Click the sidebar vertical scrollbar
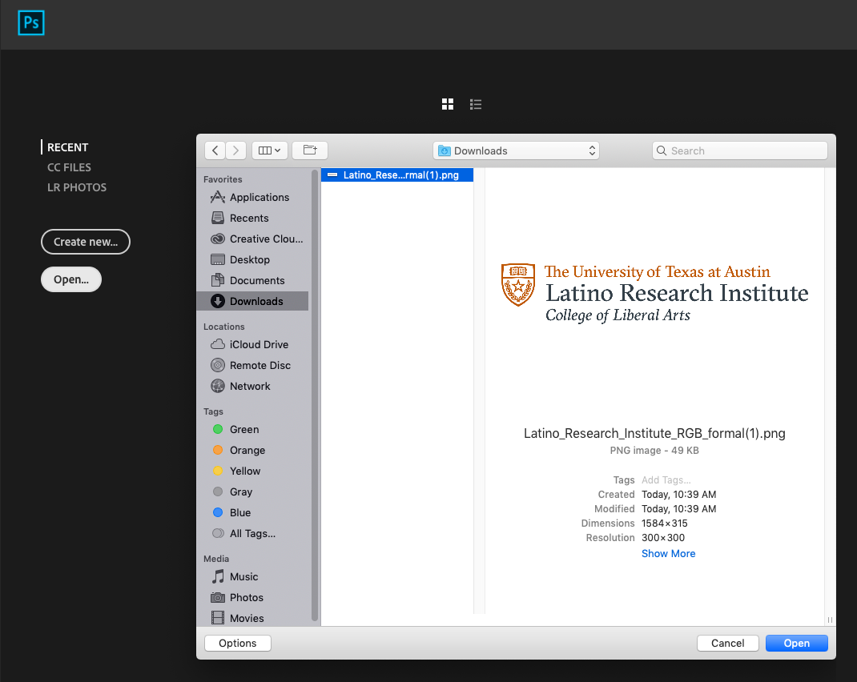This screenshot has width=857, height=682. click(314, 395)
